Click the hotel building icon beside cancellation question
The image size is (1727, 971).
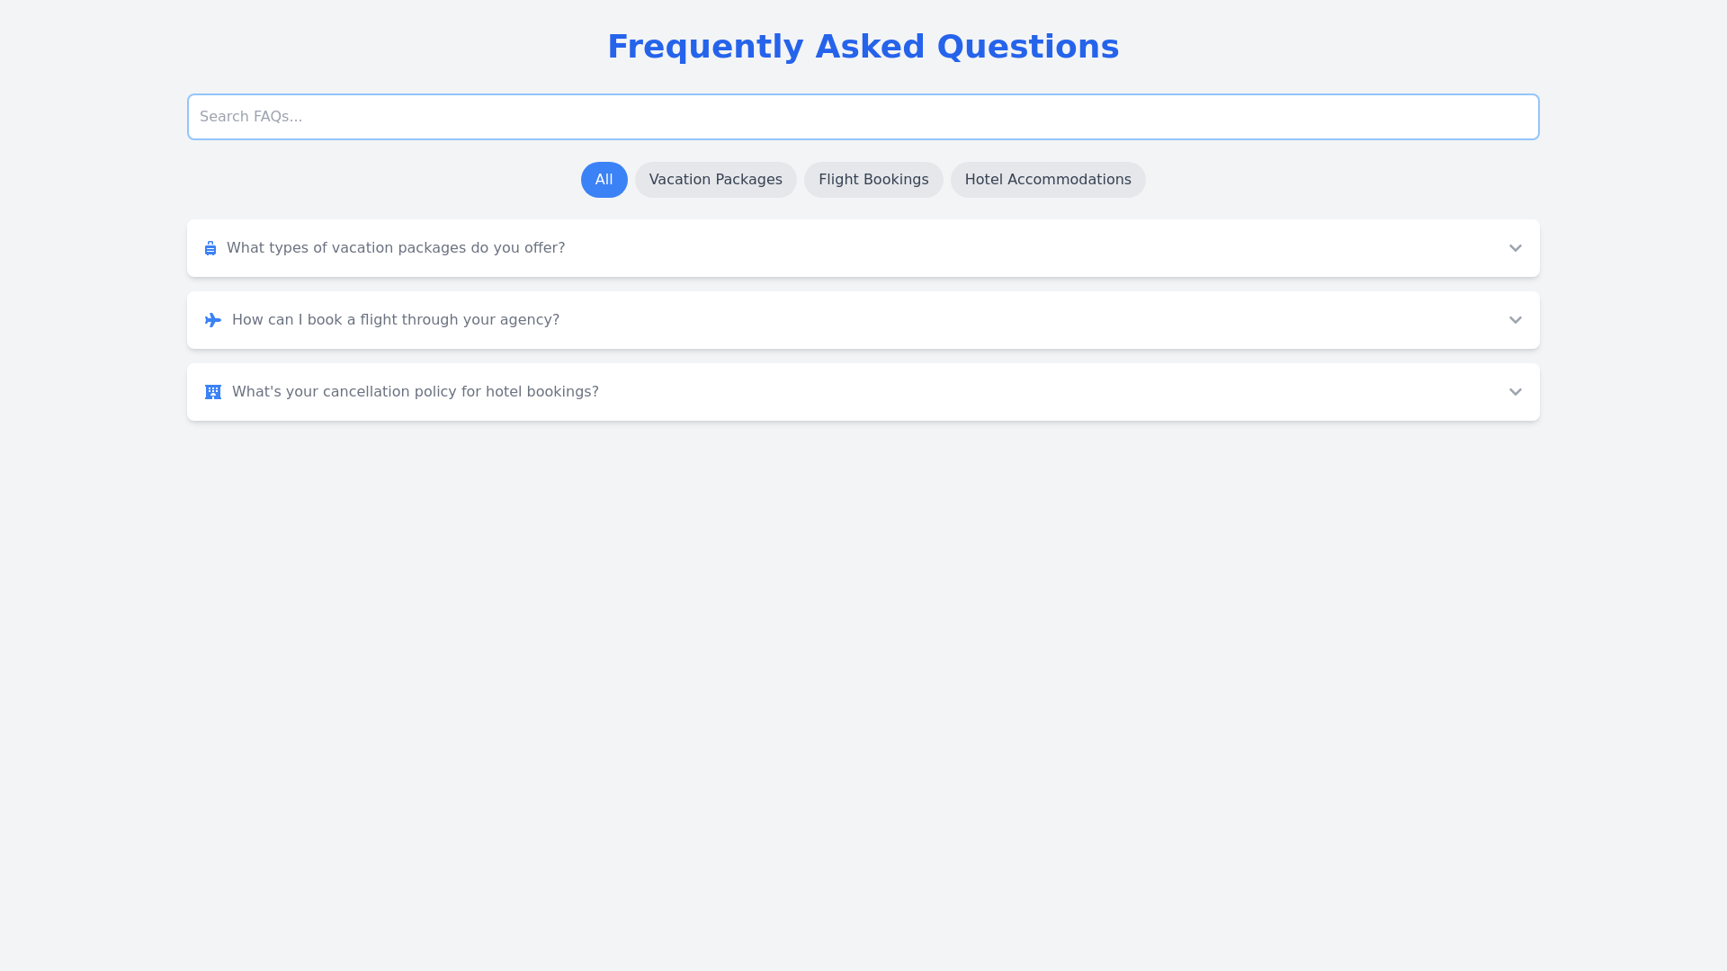click(213, 392)
